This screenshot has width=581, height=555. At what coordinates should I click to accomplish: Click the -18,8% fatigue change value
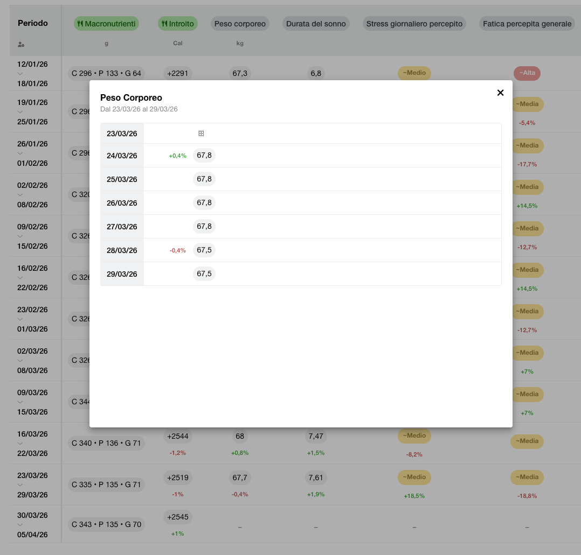(x=527, y=496)
